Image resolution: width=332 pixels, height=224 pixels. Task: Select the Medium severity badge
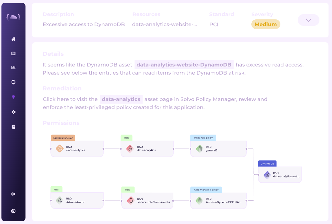[266, 24]
